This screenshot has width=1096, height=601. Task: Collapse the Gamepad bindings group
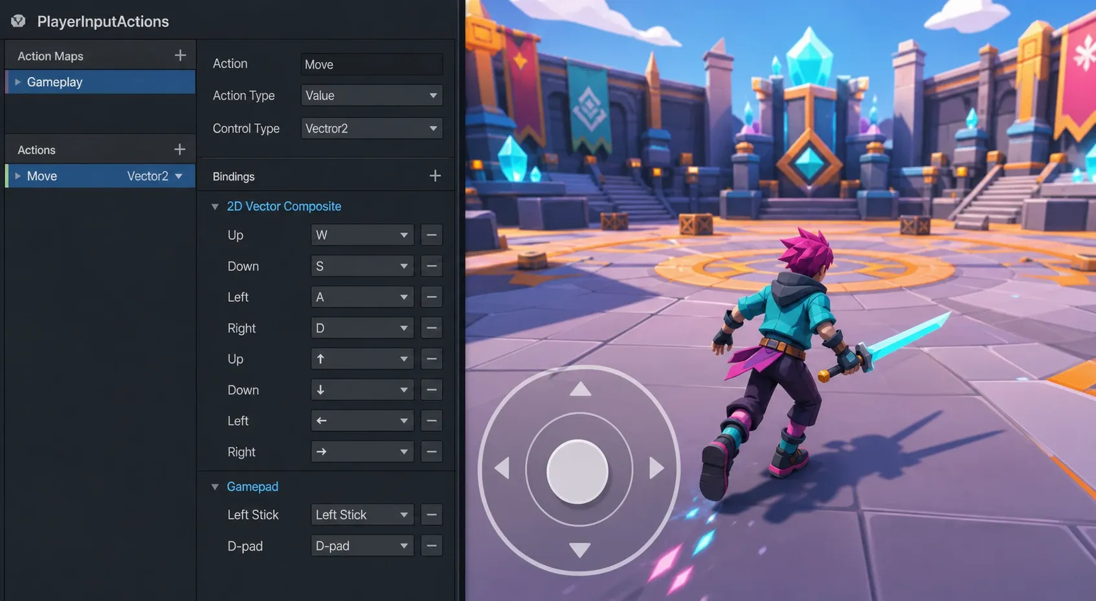pos(215,486)
